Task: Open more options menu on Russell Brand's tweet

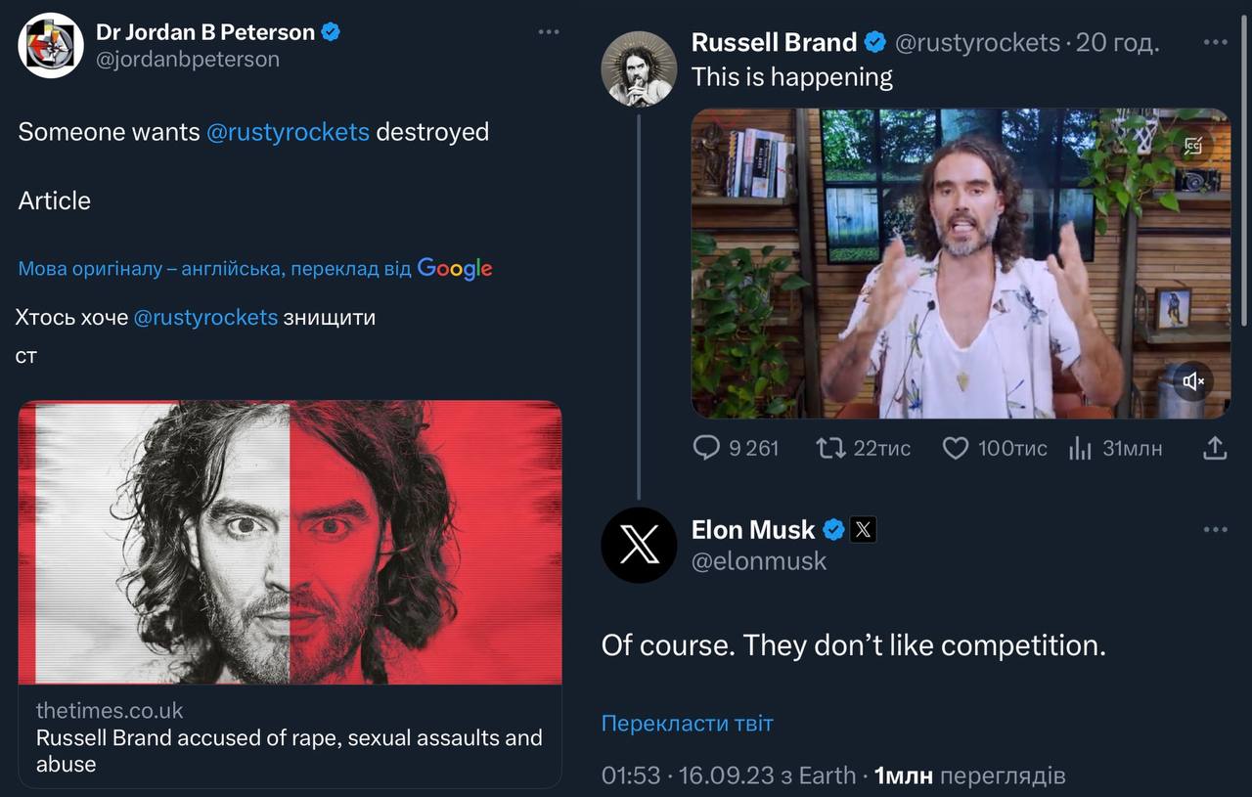Action: 1215,43
